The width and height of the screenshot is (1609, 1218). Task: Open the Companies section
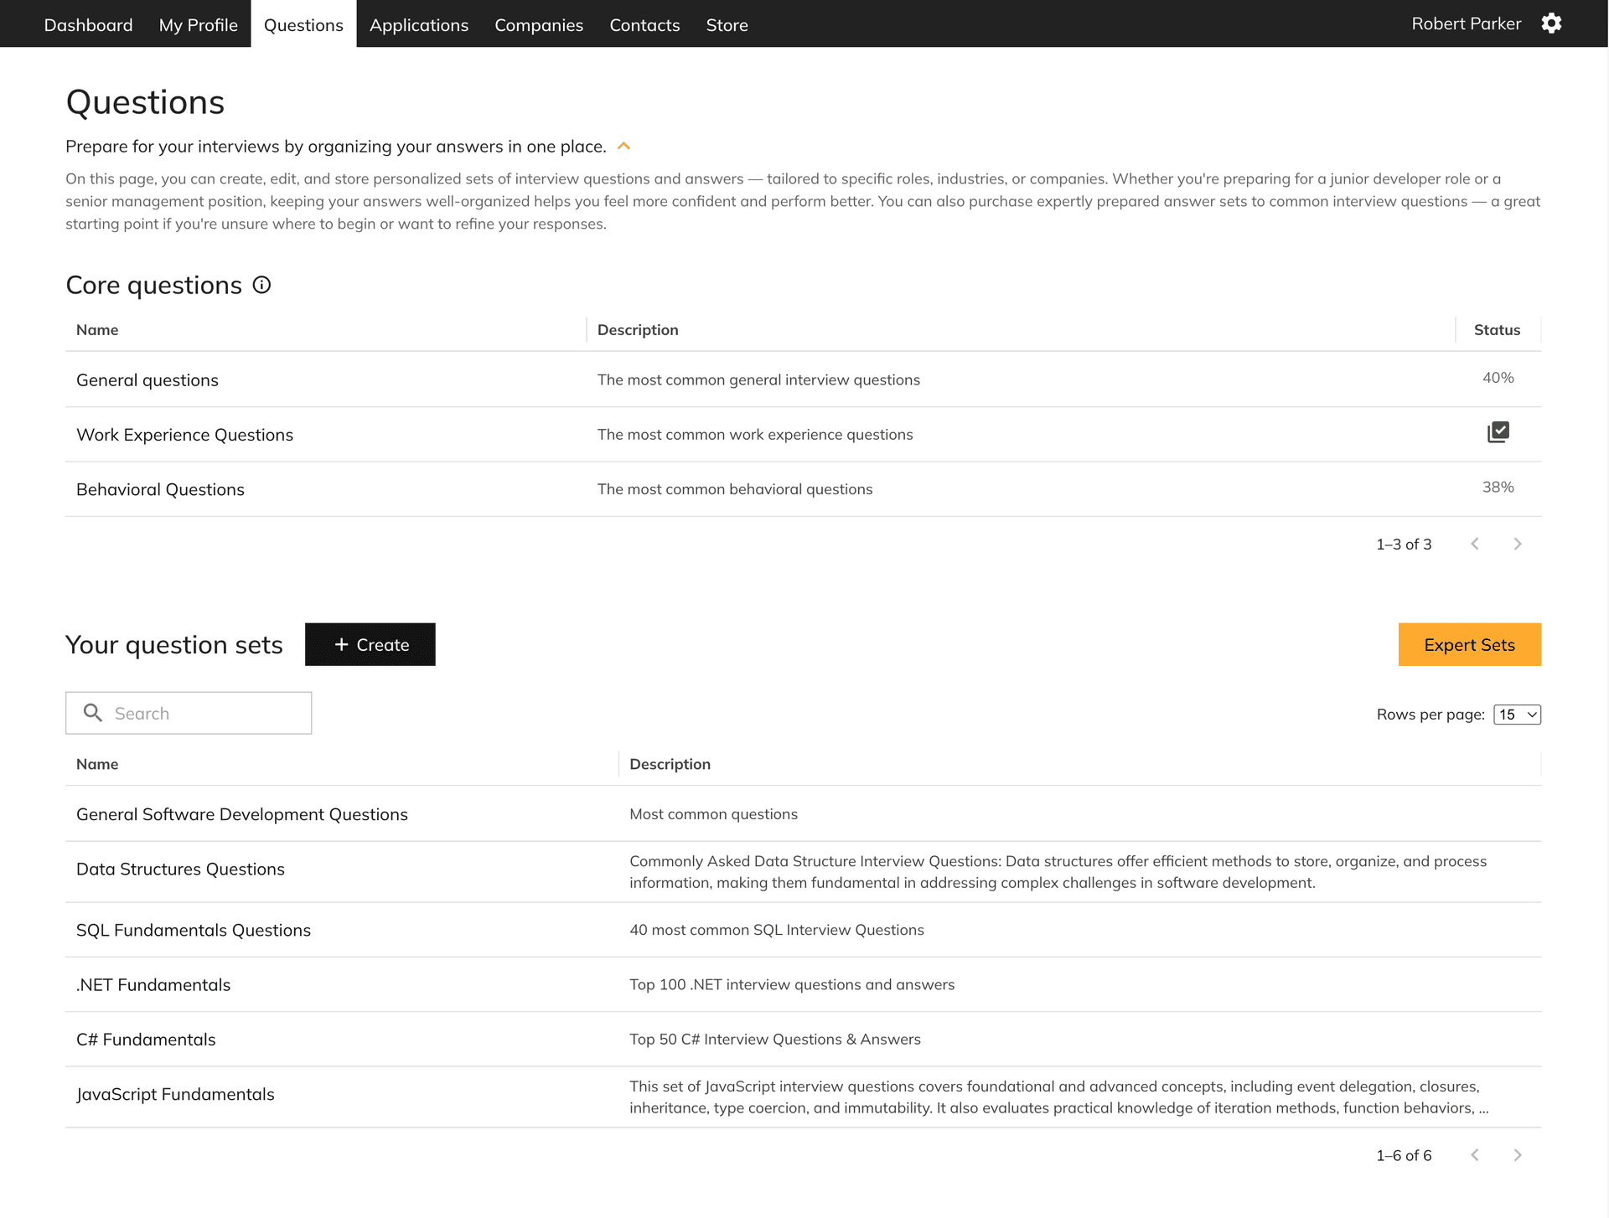tap(539, 24)
